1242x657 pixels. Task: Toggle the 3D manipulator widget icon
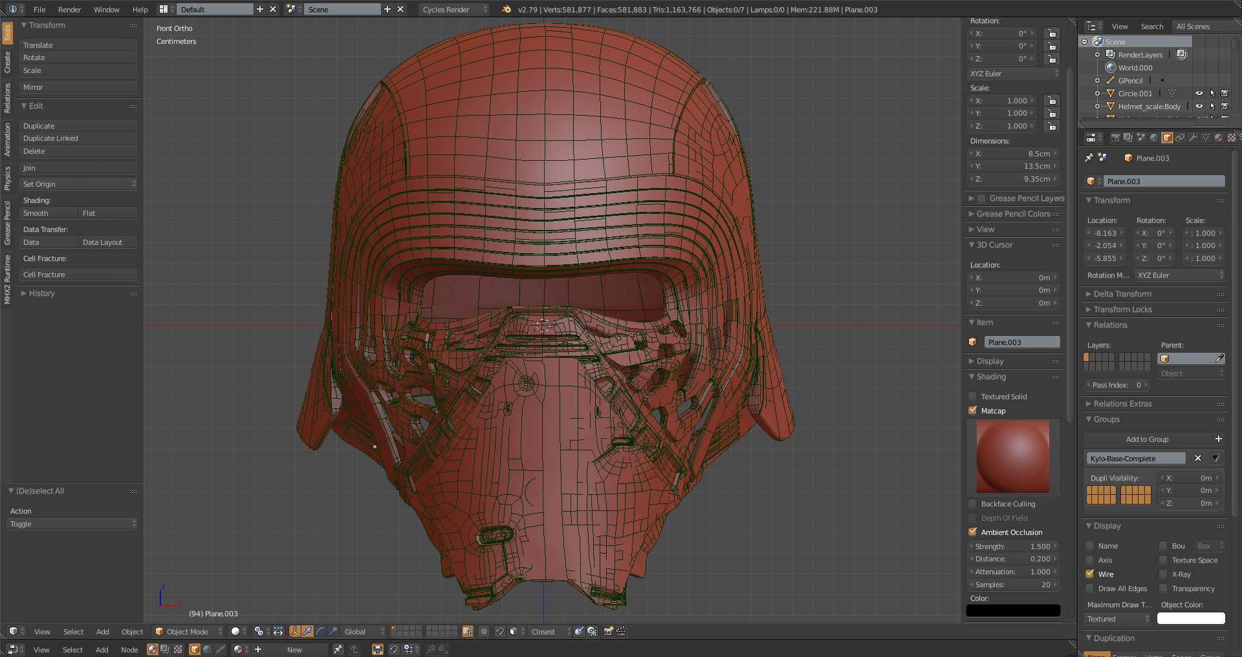[x=295, y=631]
